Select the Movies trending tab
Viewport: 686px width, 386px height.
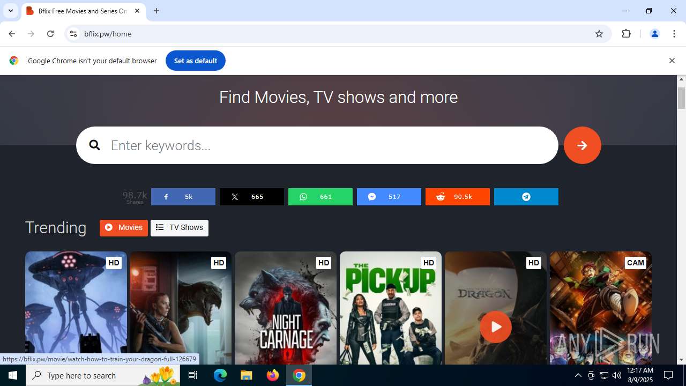point(124,228)
